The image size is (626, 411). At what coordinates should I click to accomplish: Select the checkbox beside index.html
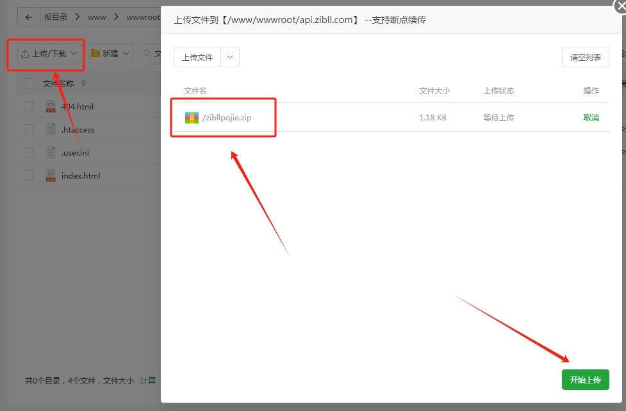tap(29, 175)
